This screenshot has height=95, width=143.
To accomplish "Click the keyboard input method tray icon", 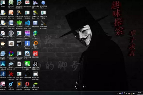I will pos(120,93).
